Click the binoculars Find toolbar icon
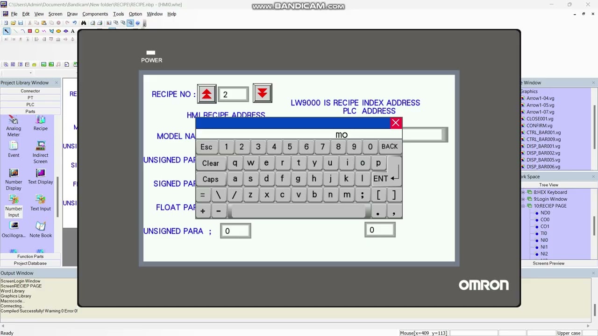 pyautogui.click(x=84, y=23)
